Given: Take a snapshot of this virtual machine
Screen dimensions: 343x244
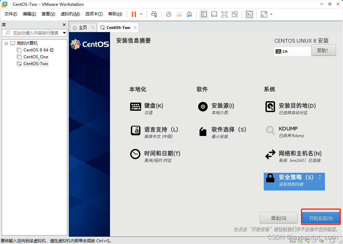Looking at the screenshot, I should (168, 14).
